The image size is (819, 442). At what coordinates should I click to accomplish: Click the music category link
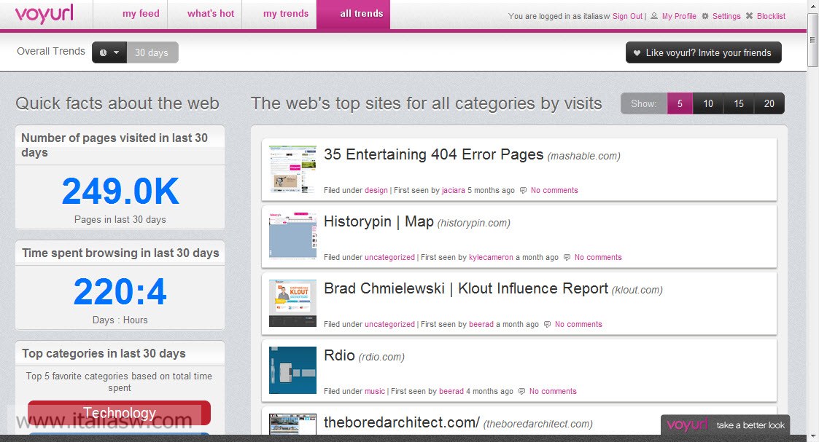coord(375,391)
